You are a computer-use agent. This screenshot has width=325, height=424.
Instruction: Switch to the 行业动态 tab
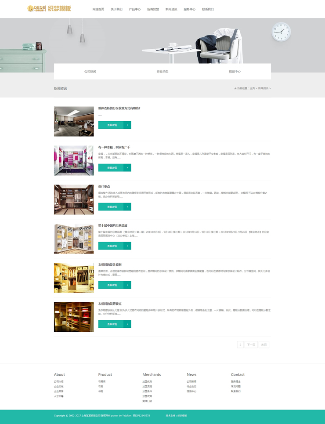[x=162, y=72]
